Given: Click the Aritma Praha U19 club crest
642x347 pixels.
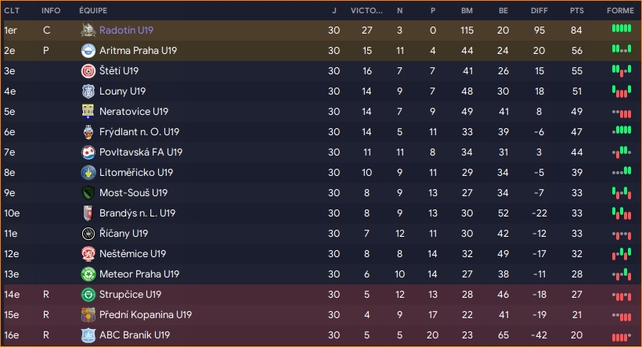Looking at the screenshot, I should 88,51.
